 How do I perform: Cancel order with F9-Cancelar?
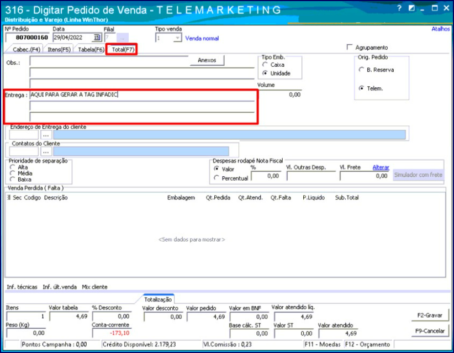(x=430, y=331)
